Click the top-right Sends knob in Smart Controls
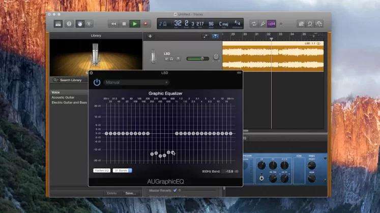Screen dimensions: 380x213 pos(311,165)
